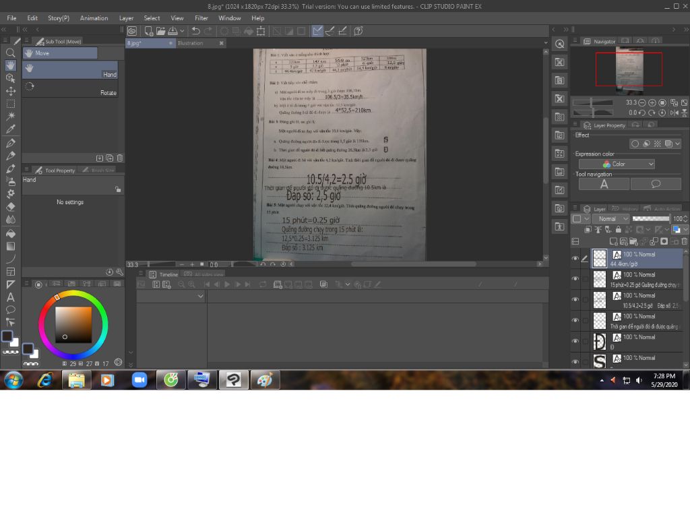
Task: Select the Text tool in toolbar
Action: (11, 297)
